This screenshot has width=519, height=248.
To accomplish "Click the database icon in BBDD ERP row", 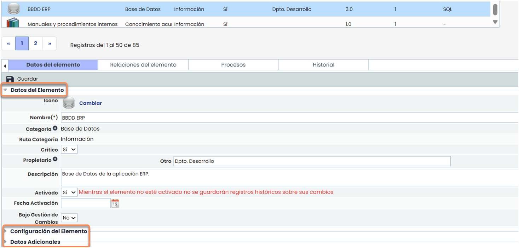I will pos(13,8).
